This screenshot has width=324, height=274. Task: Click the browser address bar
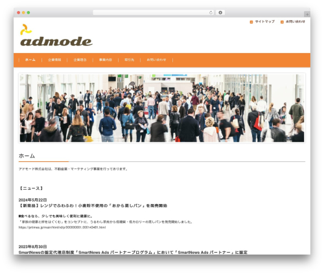click(x=154, y=12)
